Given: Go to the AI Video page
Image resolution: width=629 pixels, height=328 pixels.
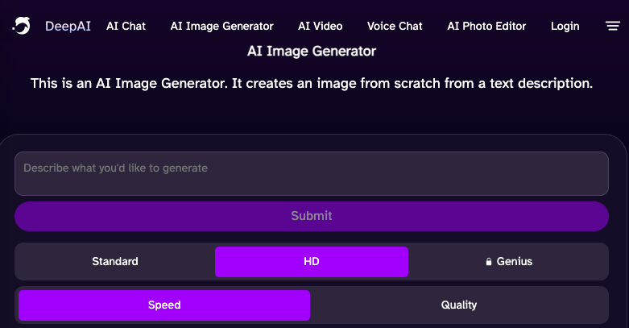Looking at the screenshot, I should (320, 26).
